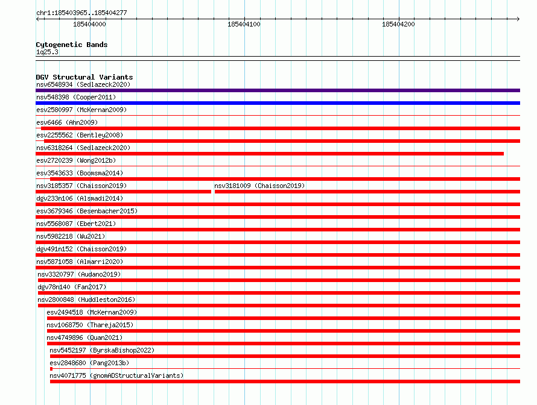Open the dgv233n106 (Alsmadi2014) variant entry

80,198
